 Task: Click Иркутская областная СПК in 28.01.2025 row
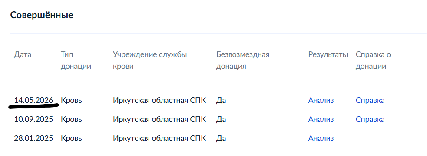tap(159, 138)
